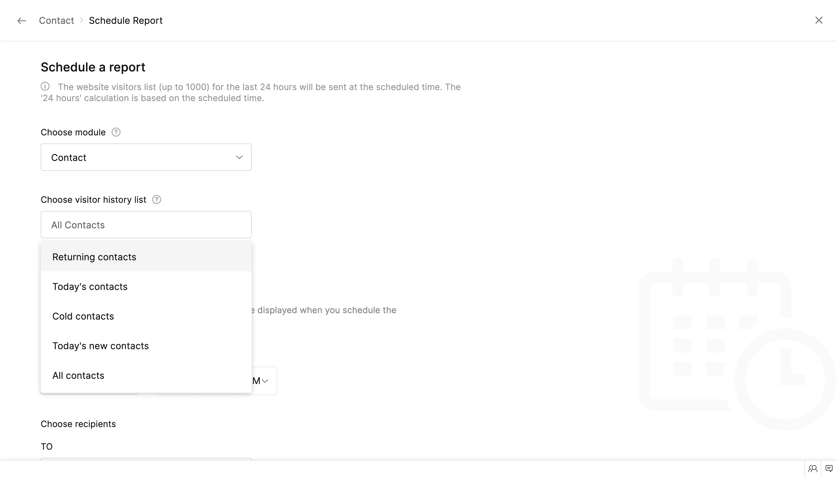Image resolution: width=837 pixels, height=477 pixels.
Task: Open the Choose module help icon
Action: 116,132
